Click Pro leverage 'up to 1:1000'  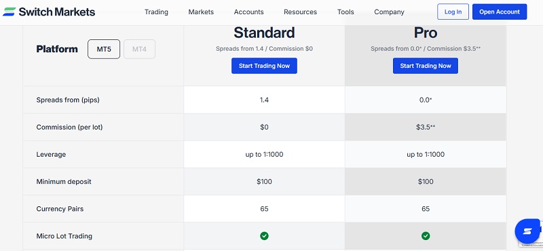pyautogui.click(x=426, y=155)
